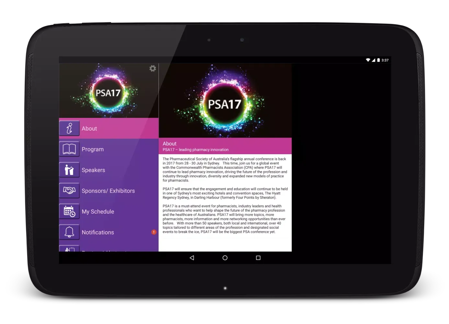The image size is (449, 324).
Task: Tap the Speakers presenter icon
Action: (69, 170)
